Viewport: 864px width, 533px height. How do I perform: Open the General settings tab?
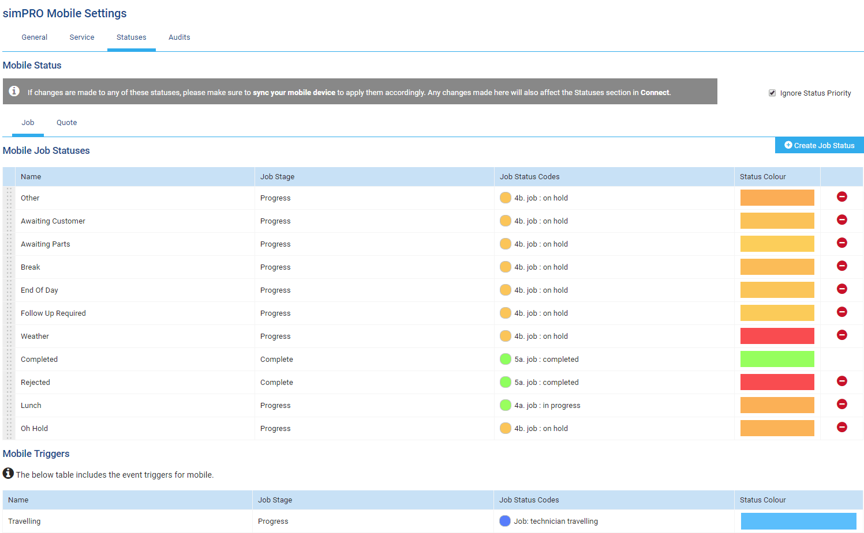pos(34,37)
